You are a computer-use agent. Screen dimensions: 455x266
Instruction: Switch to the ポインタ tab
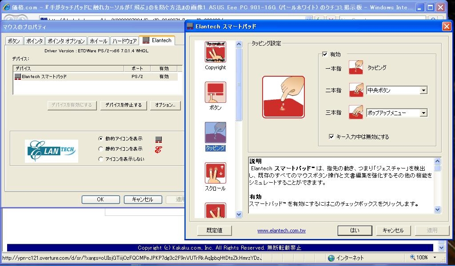(x=34, y=41)
